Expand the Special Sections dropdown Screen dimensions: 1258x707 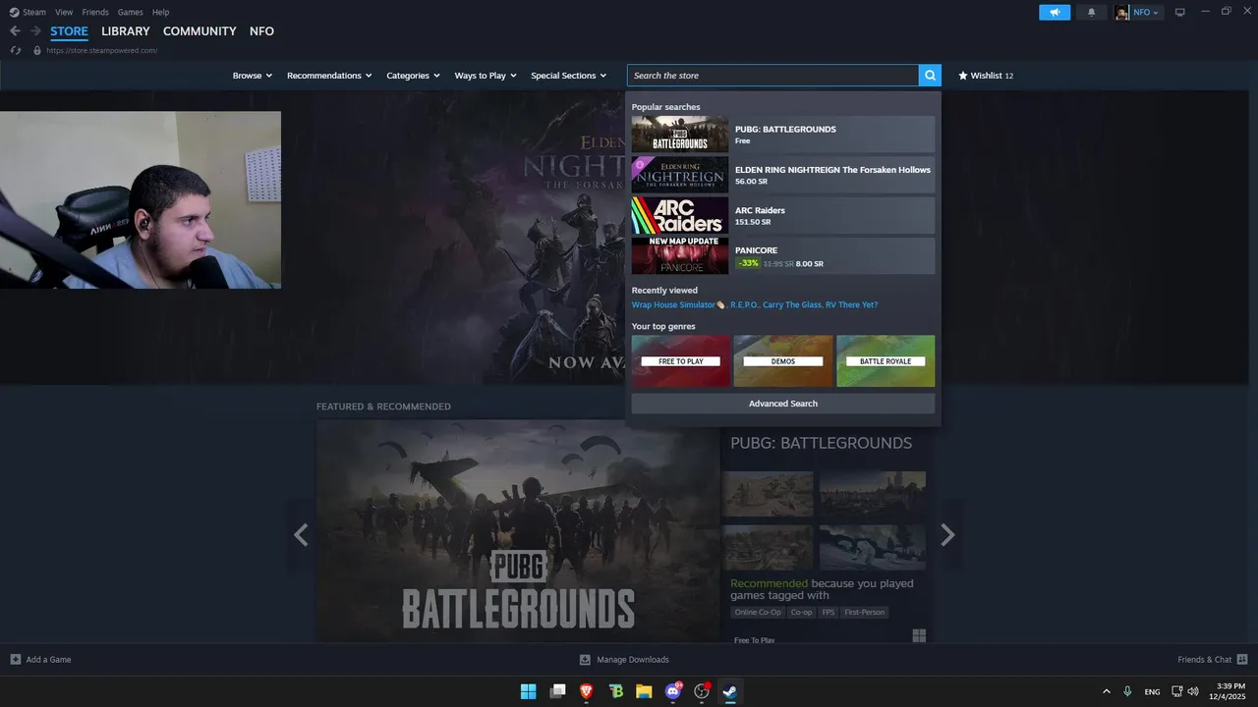coord(569,76)
